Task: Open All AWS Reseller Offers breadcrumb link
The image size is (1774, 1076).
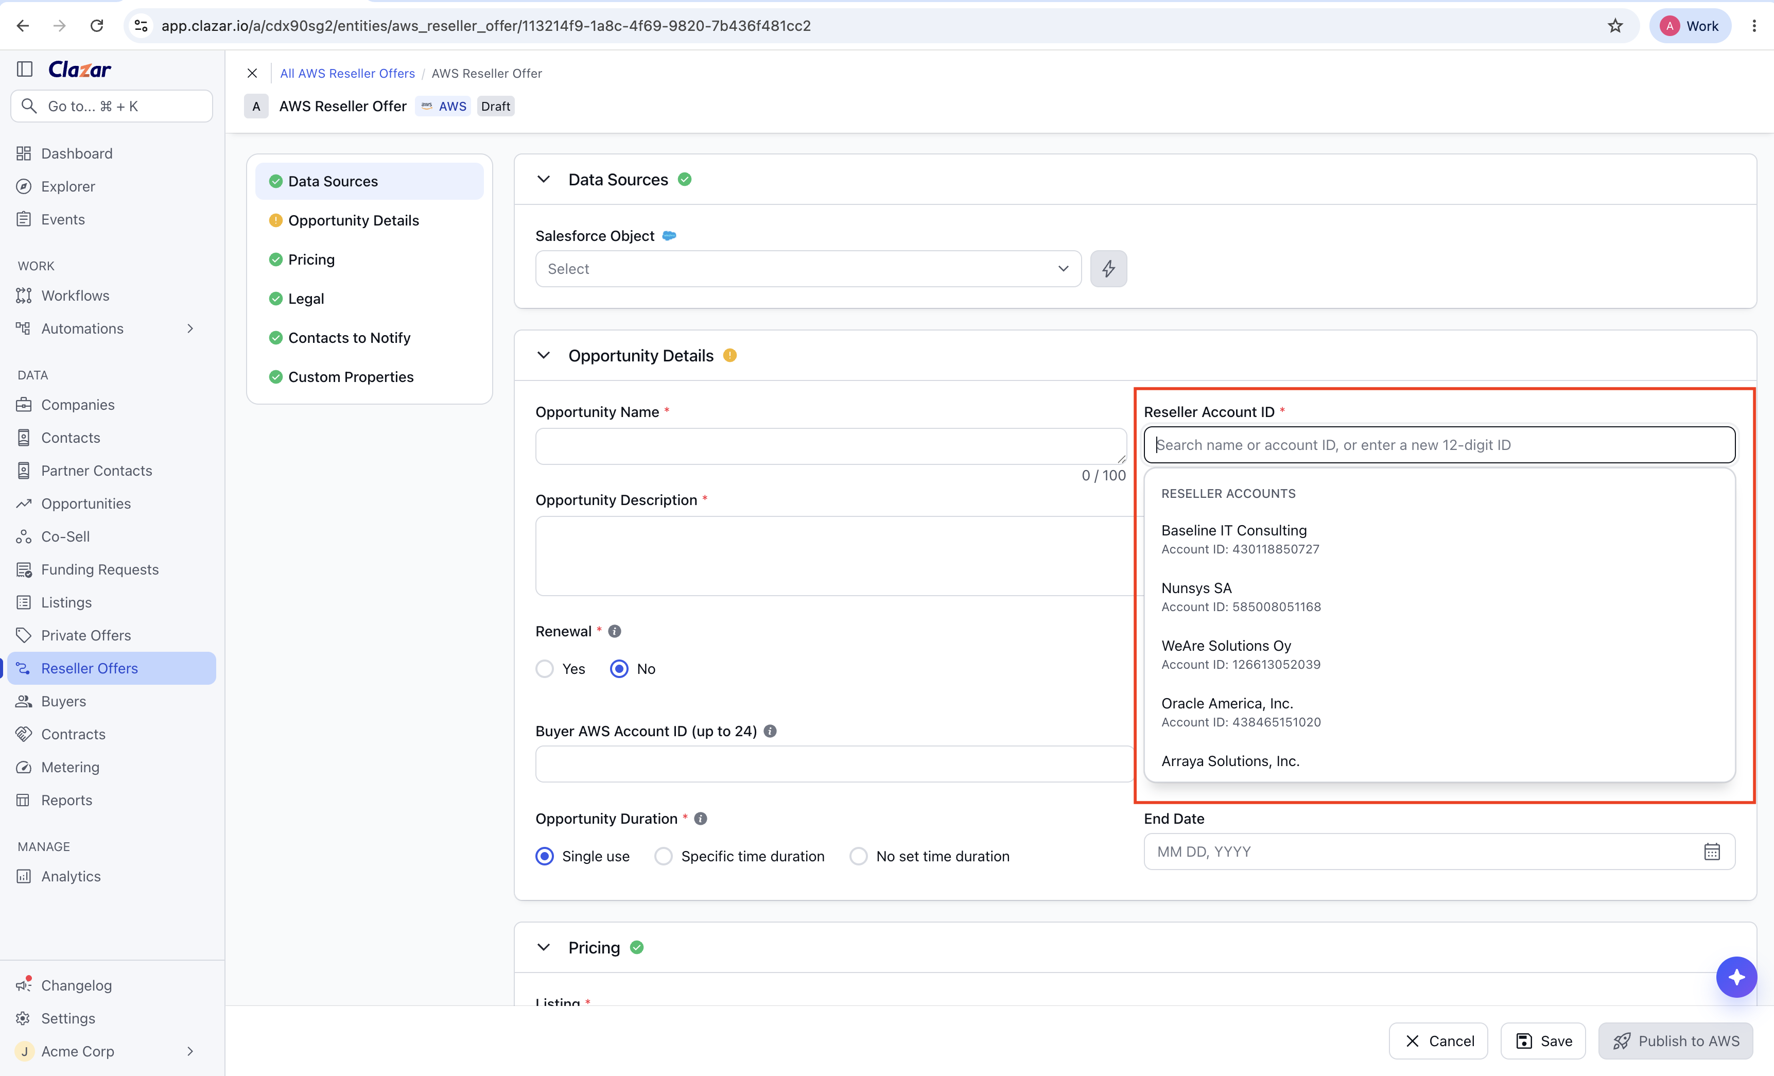Action: coord(347,74)
